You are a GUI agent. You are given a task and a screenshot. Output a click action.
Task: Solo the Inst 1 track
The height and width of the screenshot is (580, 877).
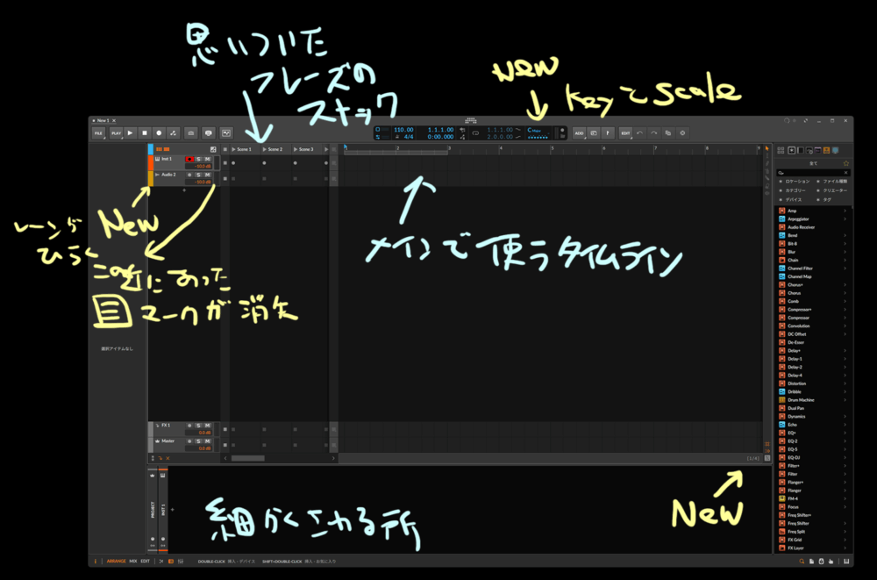(x=198, y=159)
